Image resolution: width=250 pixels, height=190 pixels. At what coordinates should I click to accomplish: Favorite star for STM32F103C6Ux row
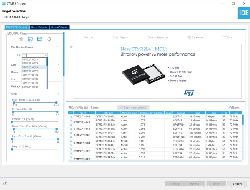[x=71, y=125]
